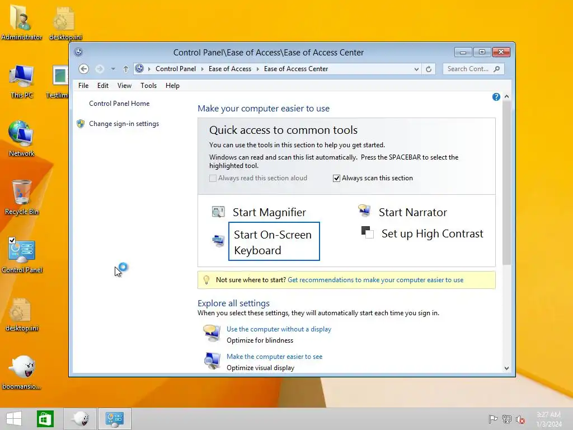Open the Action Center flag icon
Image resolution: width=573 pixels, height=430 pixels.
[493, 419]
